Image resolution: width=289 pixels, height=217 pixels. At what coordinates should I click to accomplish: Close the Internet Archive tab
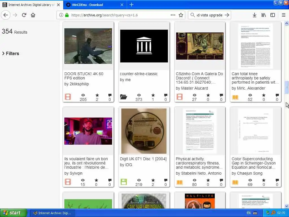tap(58, 5)
